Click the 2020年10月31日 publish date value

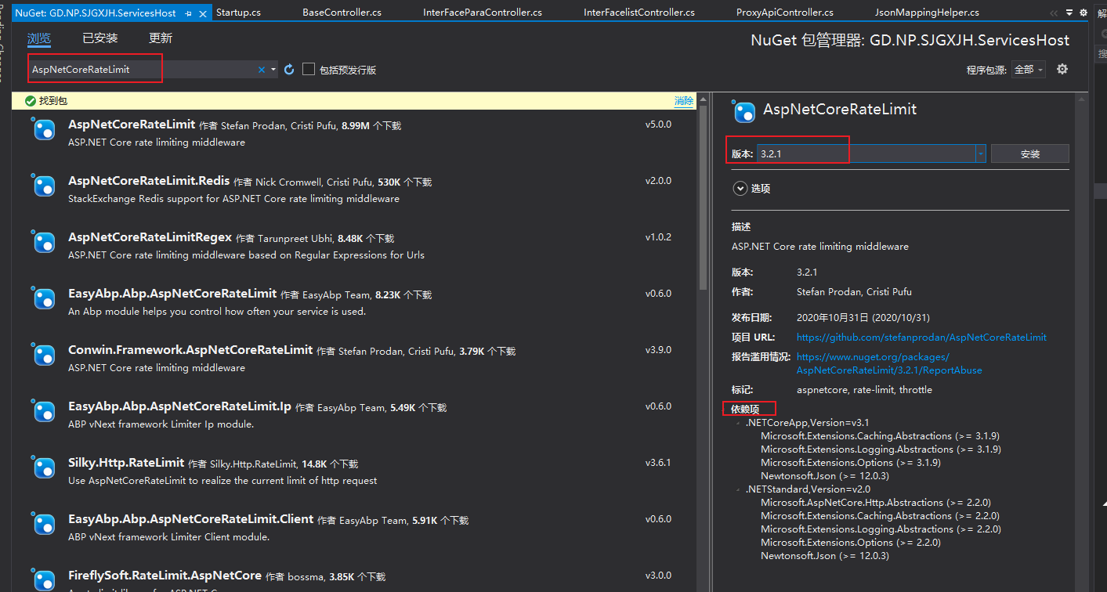[863, 317]
